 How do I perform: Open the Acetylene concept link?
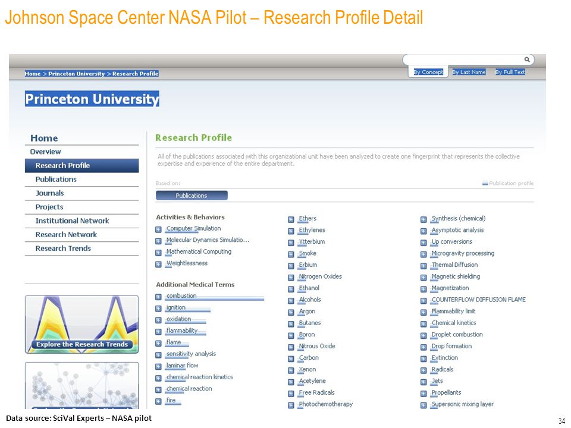coord(312,380)
